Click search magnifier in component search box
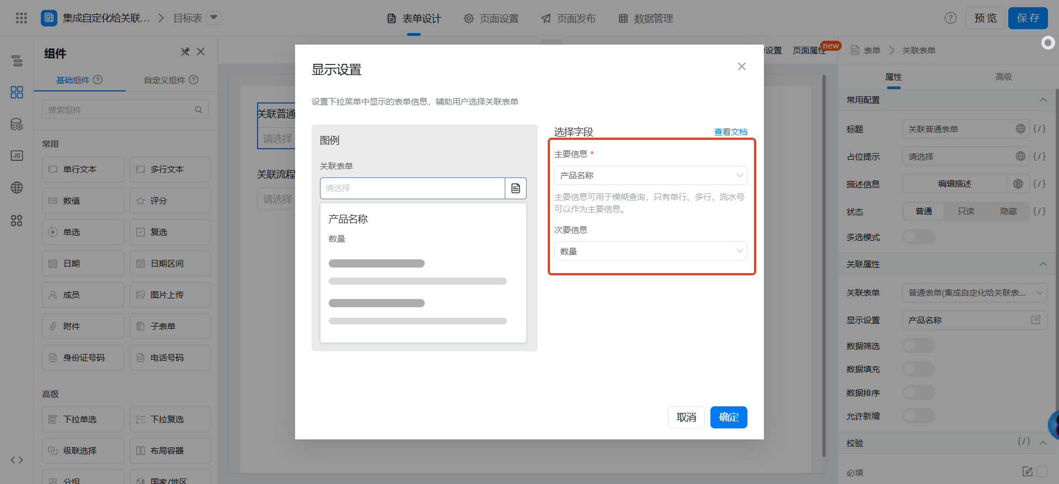 click(199, 110)
